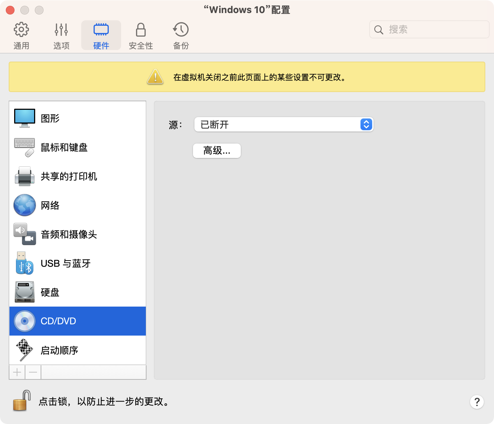Viewport: 494px width, 424px height.
Task: Click the yellow warning triangle icon
Action: [155, 76]
